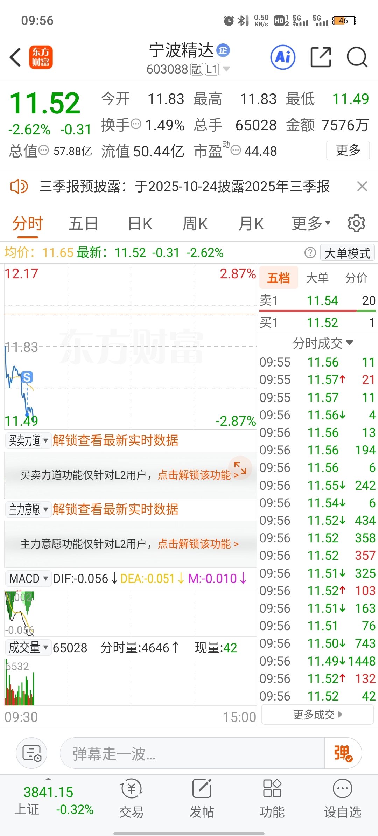Tap the Bluetooth icon in status bar
The width and height of the screenshot is (378, 836).
point(243,21)
